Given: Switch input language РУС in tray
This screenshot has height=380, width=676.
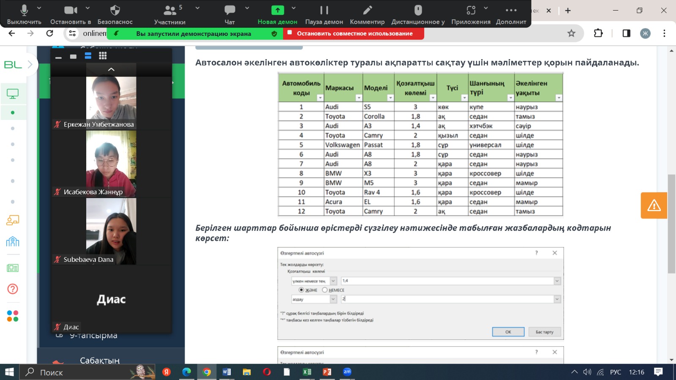Looking at the screenshot, I should [x=616, y=372].
